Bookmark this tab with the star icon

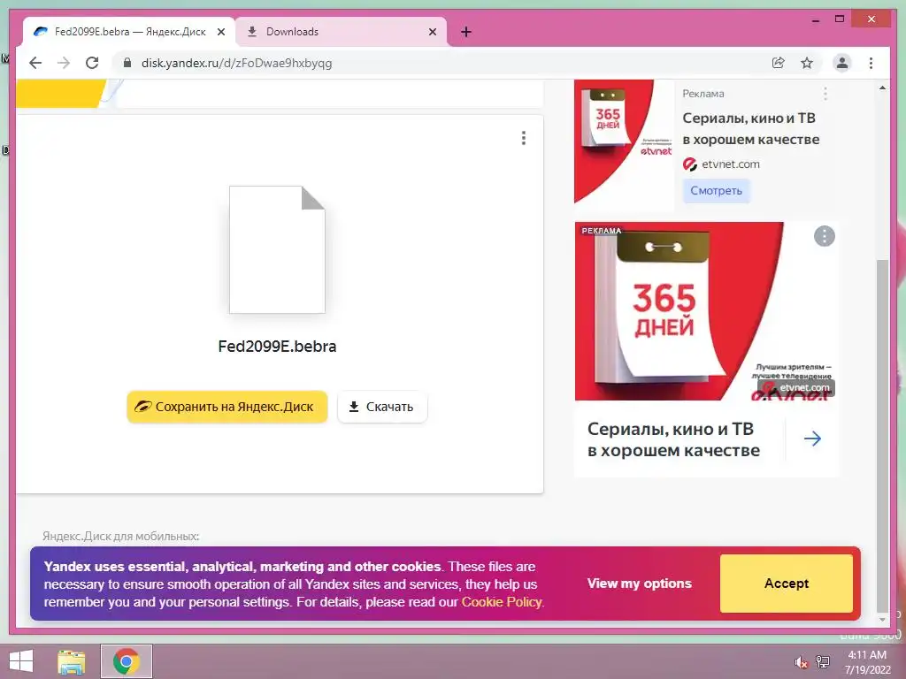(807, 63)
